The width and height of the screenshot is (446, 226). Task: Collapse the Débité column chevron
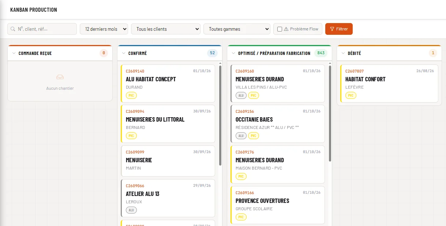pyautogui.click(x=343, y=53)
